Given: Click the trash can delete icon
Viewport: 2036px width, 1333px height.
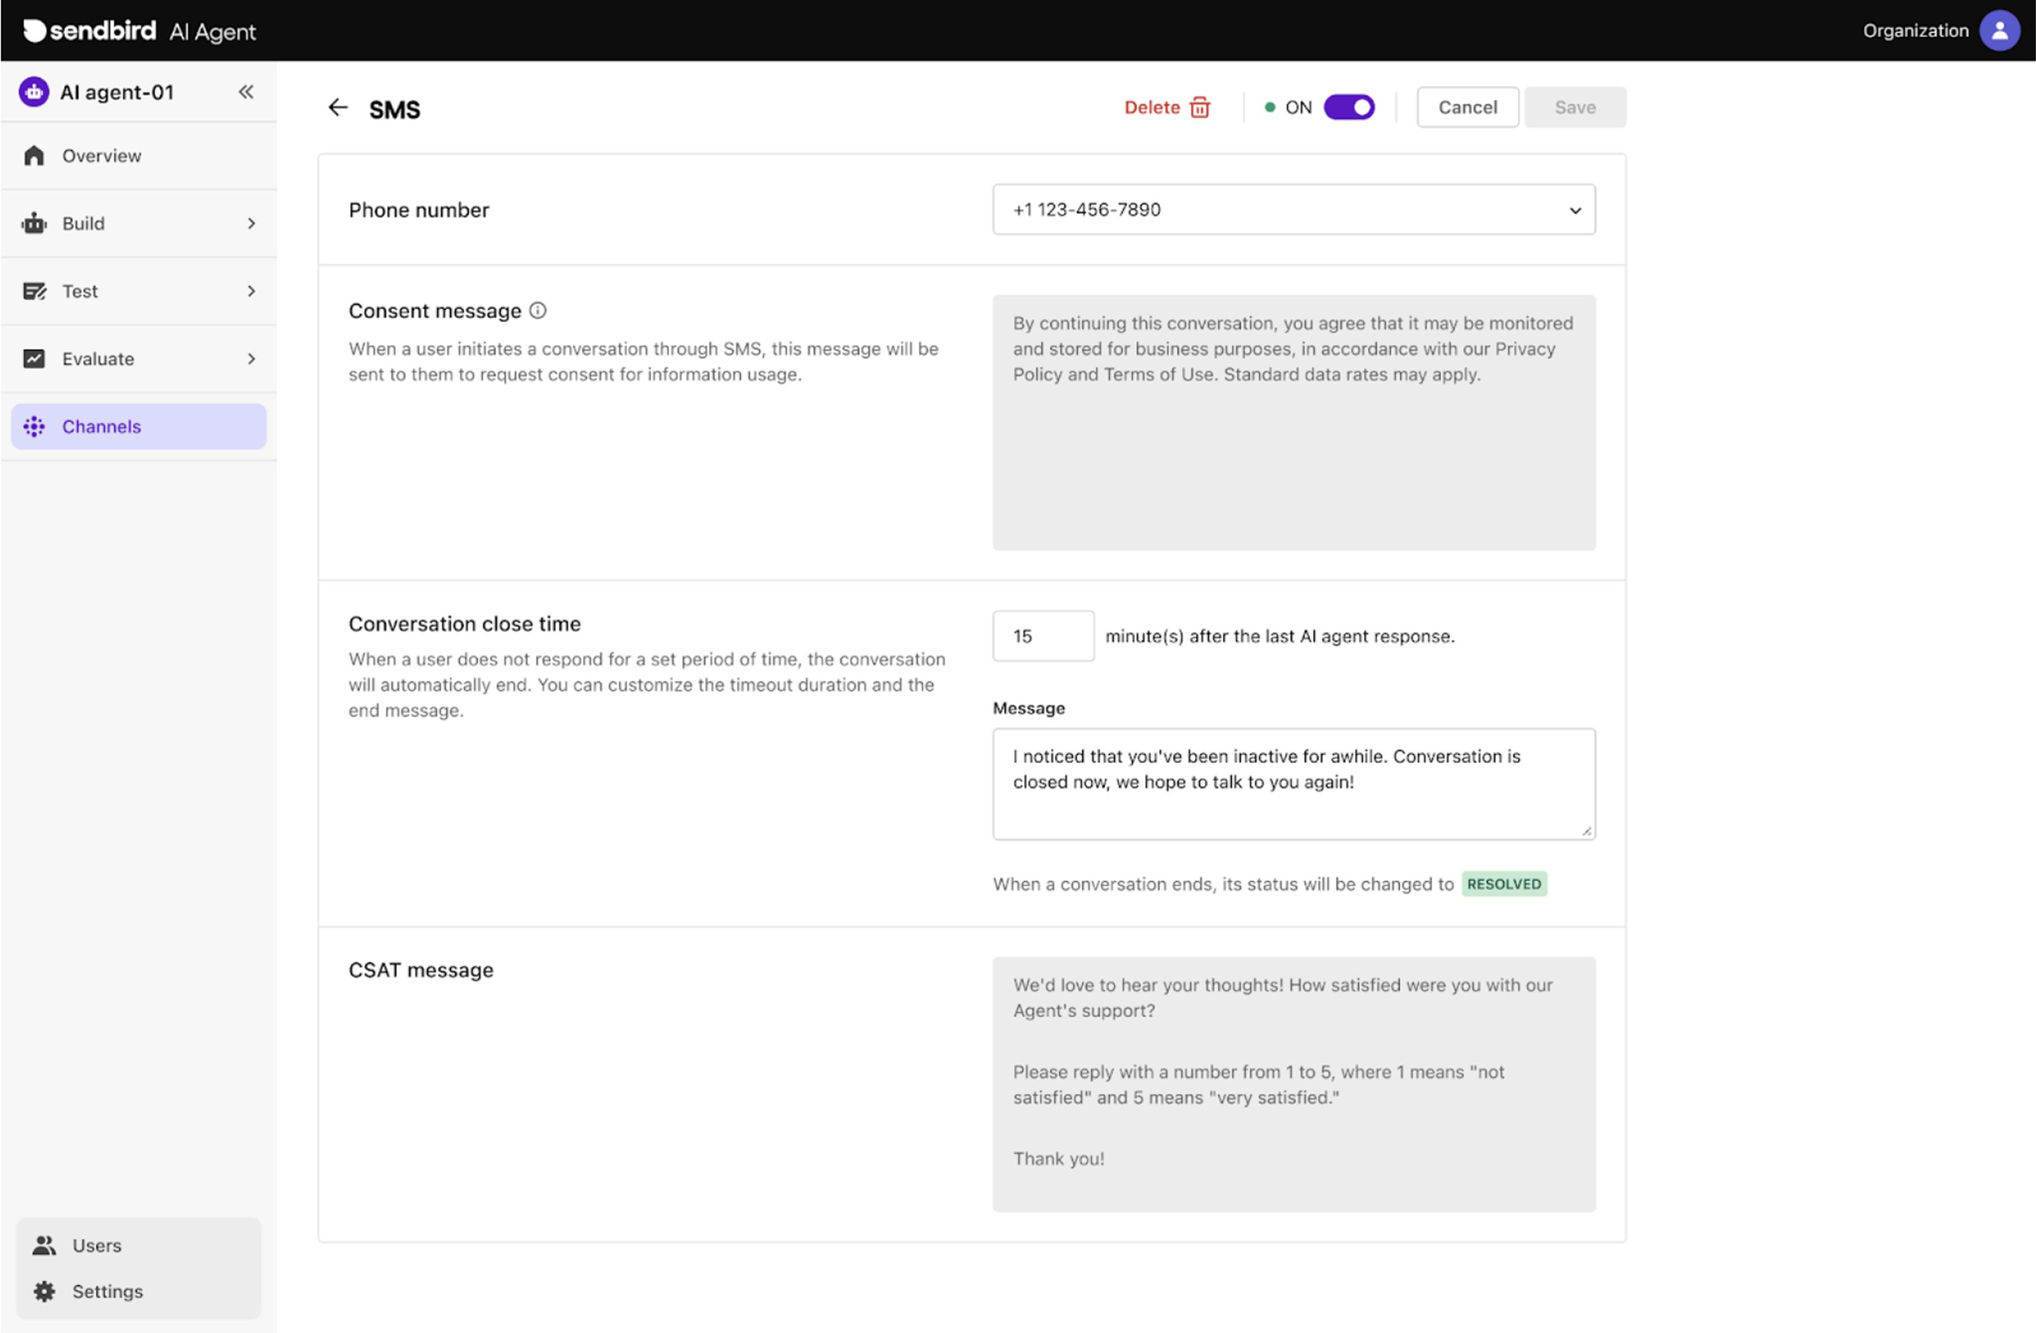Looking at the screenshot, I should click(x=1200, y=108).
